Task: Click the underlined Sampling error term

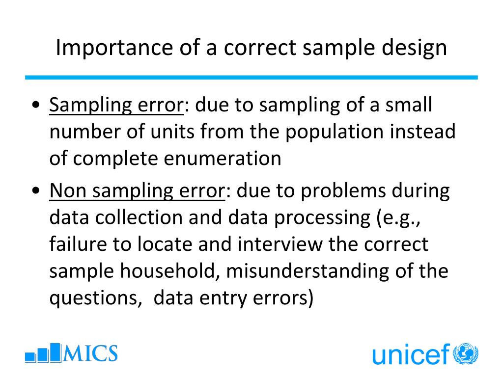Action: tap(116, 106)
